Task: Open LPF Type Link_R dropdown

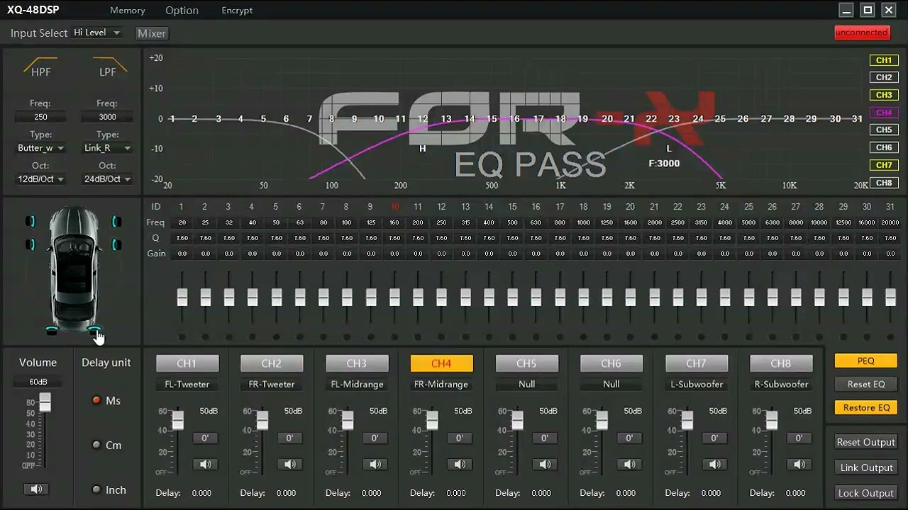Action: [107, 148]
